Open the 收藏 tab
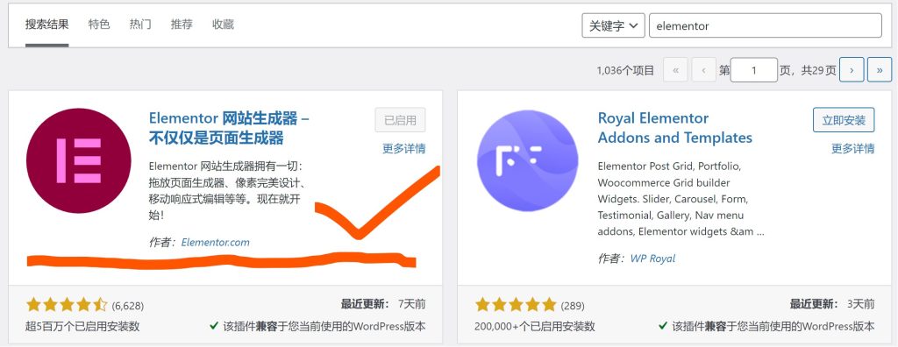The height and width of the screenshot is (347, 898). point(224,25)
